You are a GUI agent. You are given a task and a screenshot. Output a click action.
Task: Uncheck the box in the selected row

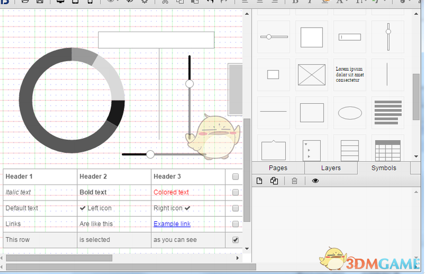click(x=235, y=240)
